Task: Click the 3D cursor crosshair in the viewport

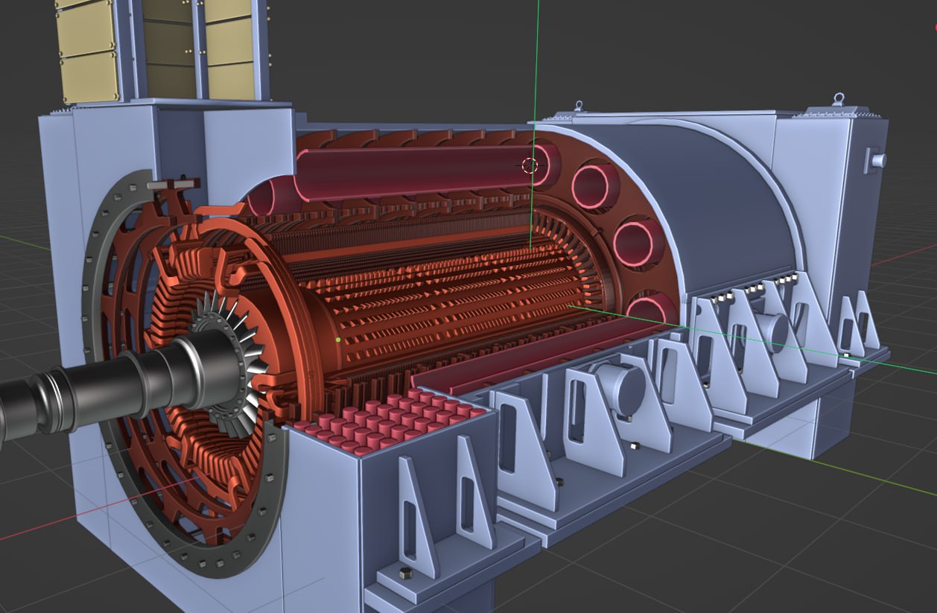Action: (x=530, y=166)
